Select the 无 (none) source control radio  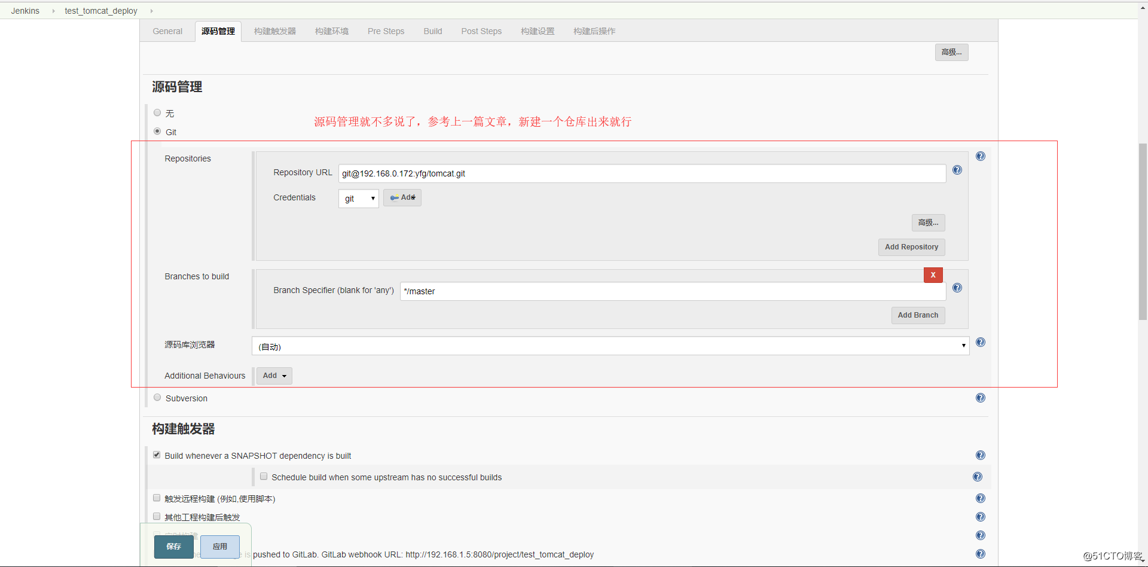click(157, 112)
